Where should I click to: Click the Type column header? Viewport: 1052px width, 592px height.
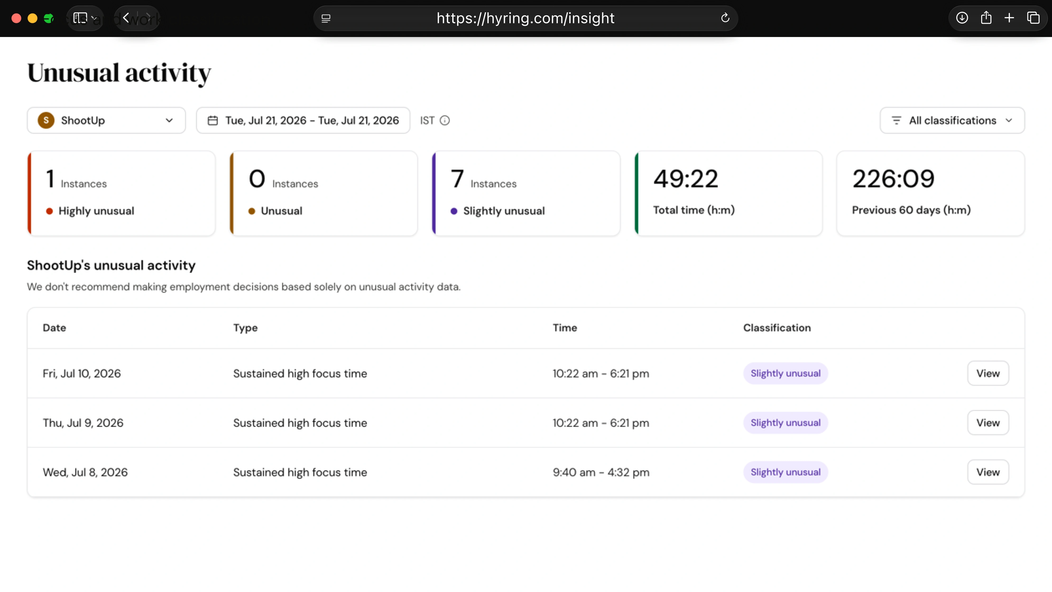point(246,328)
